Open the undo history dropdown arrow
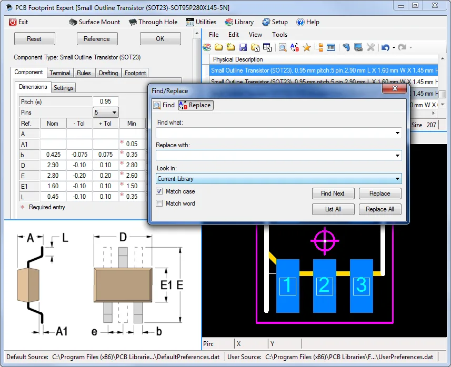Viewport: 451px width, 367px height. click(x=394, y=48)
